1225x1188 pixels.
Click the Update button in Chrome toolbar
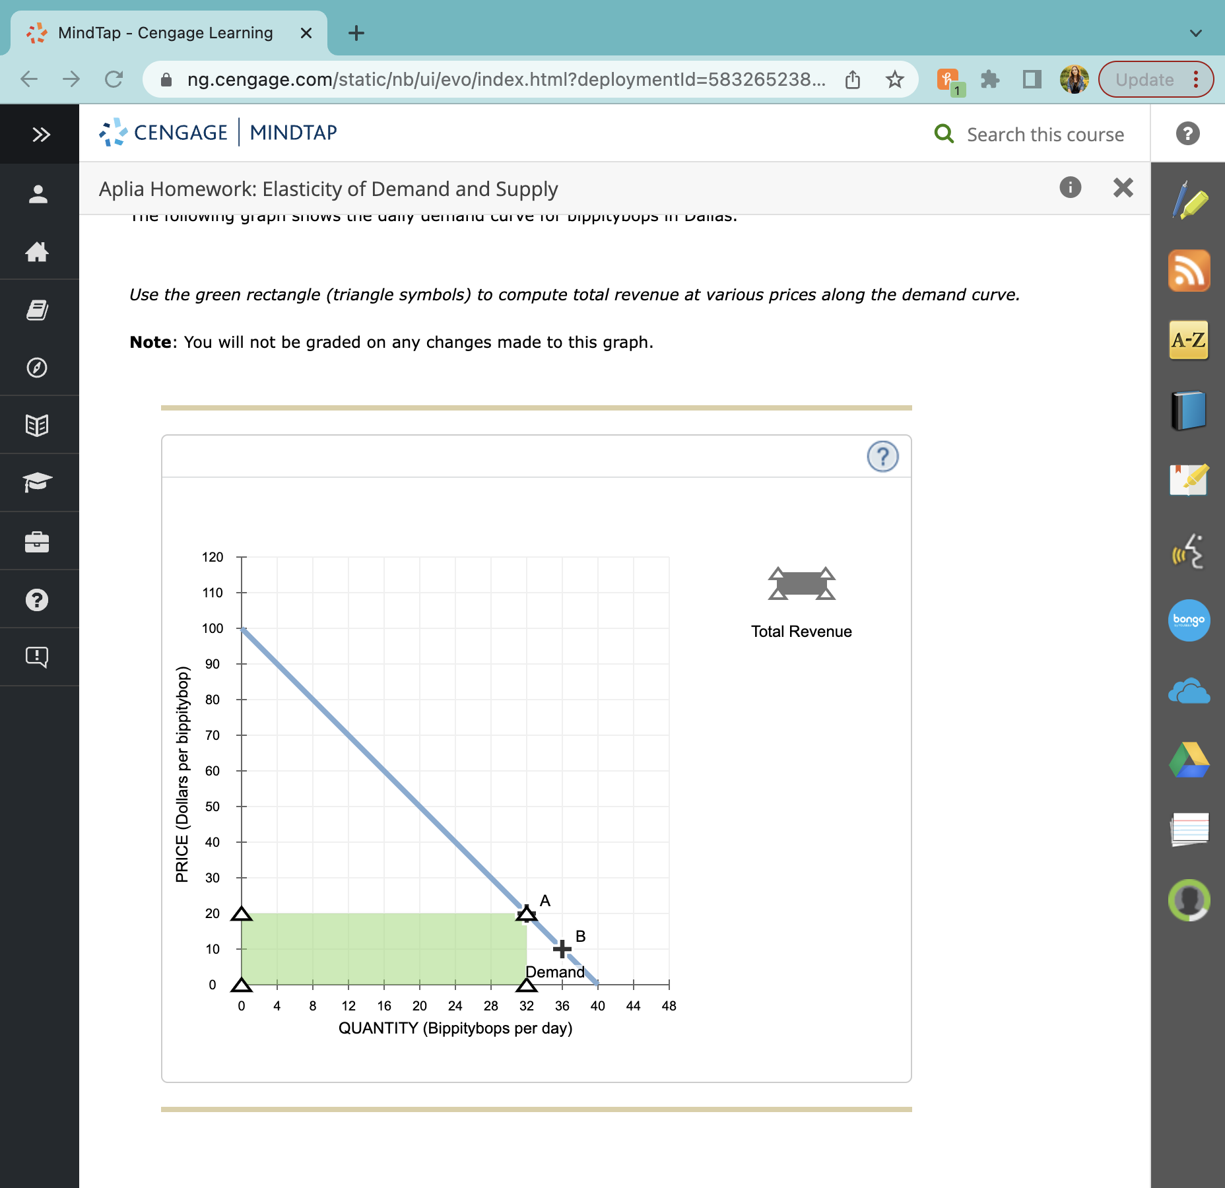click(1143, 79)
